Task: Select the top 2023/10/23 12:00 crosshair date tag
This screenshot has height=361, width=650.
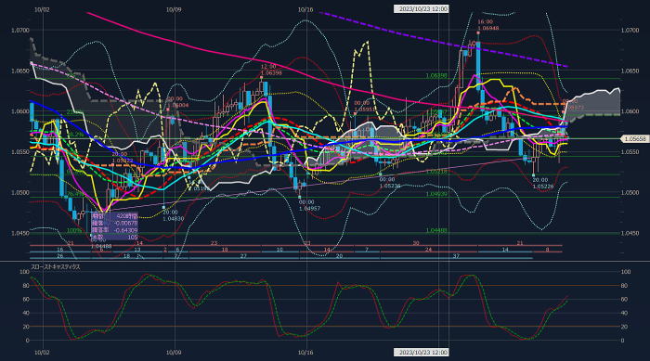Action: (421, 8)
